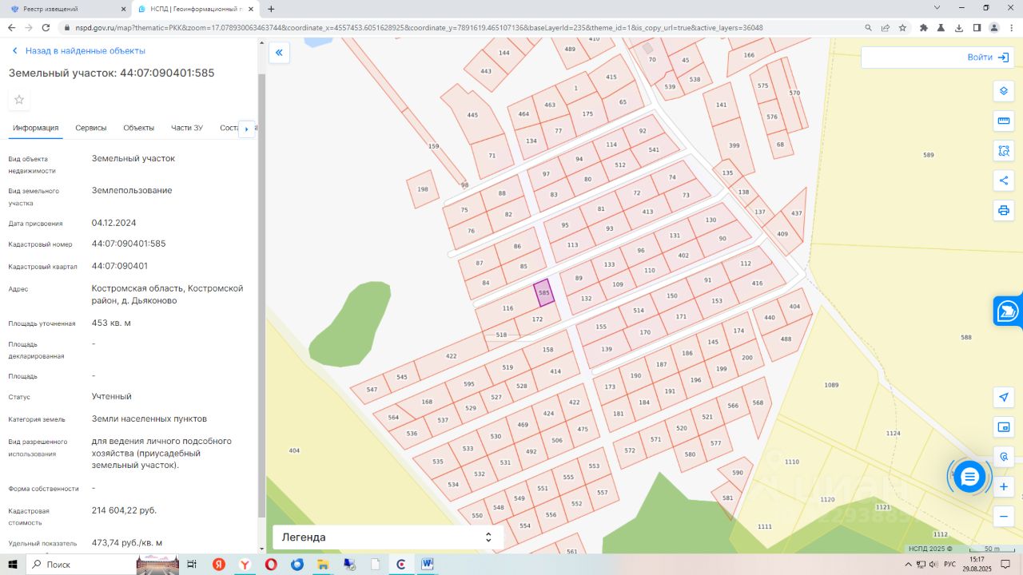Open the Объекты tab
The image size is (1023, 575).
coord(138,128)
